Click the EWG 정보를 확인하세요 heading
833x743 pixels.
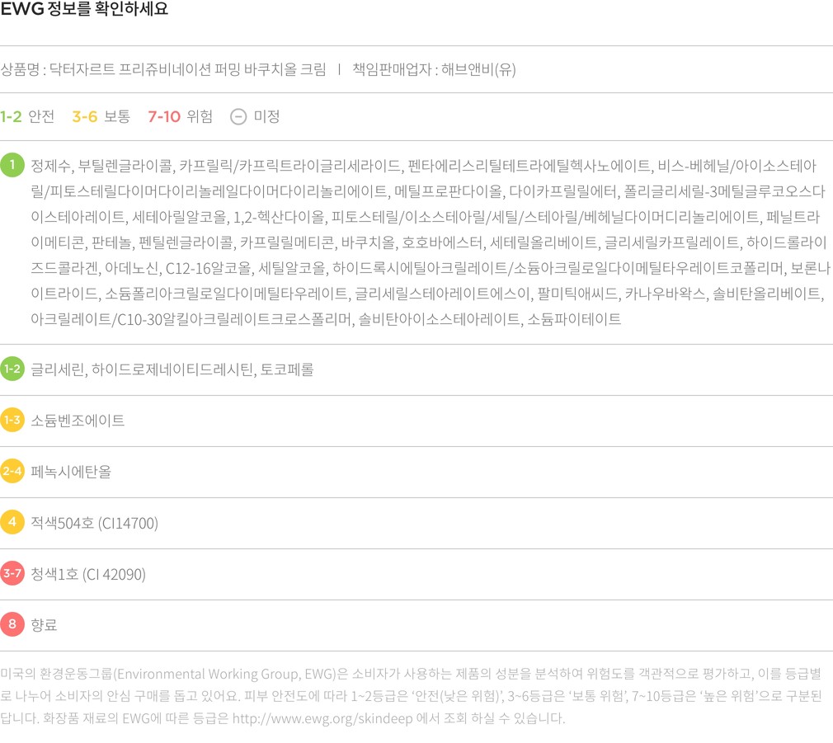[84, 10]
